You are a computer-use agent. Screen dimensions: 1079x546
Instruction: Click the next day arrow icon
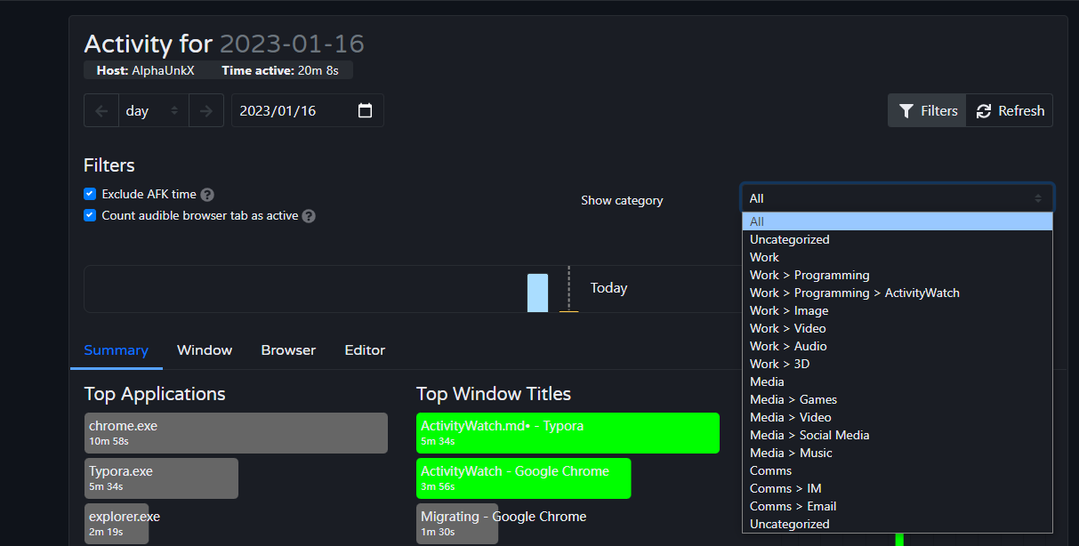click(206, 111)
